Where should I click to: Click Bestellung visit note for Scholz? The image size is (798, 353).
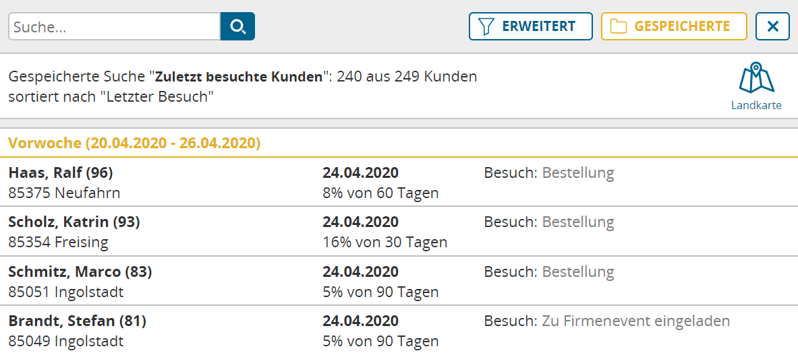tap(578, 222)
